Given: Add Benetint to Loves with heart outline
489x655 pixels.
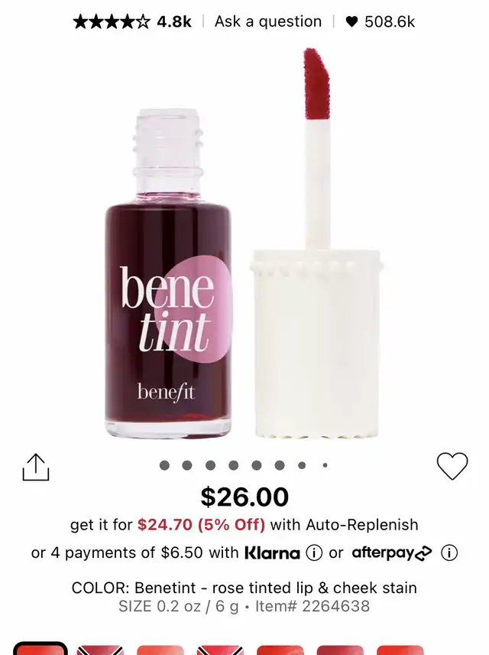Looking at the screenshot, I should click(452, 466).
